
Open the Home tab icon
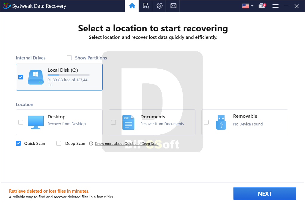[132, 6]
